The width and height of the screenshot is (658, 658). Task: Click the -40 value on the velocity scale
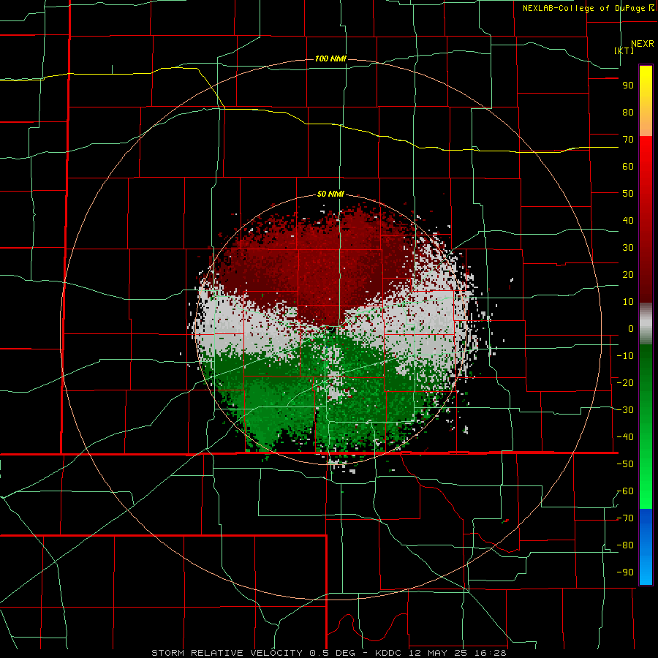(x=625, y=437)
